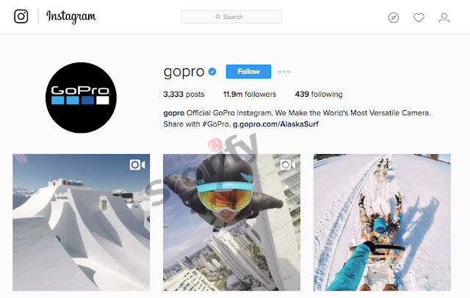470x298 pixels.
Task: Open the snow ramp Suzuki video post
Action: click(82, 222)
